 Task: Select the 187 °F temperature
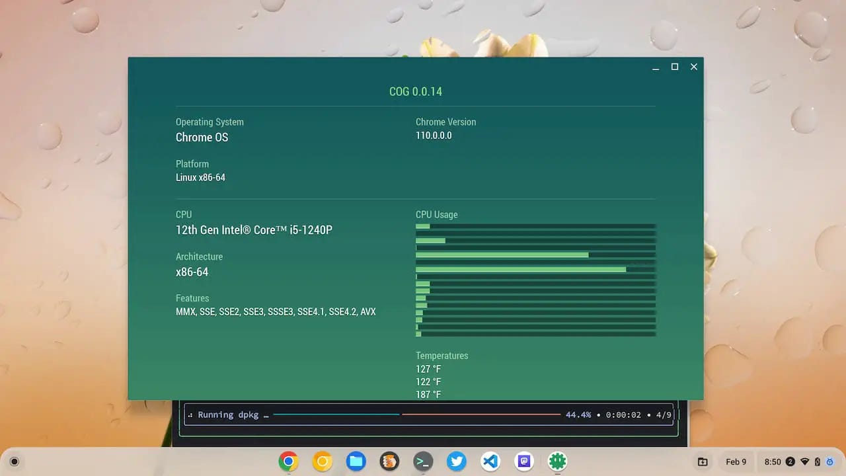coord(428,395)
